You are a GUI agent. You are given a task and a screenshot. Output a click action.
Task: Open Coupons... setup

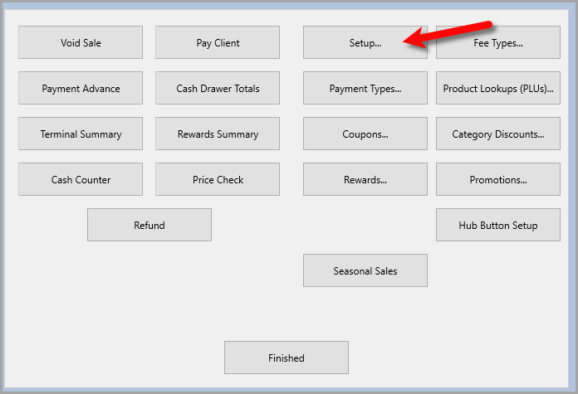tap(365, 134)
